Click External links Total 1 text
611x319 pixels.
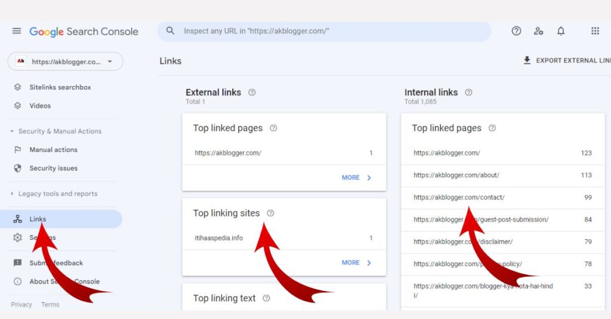tap(195, 102)
